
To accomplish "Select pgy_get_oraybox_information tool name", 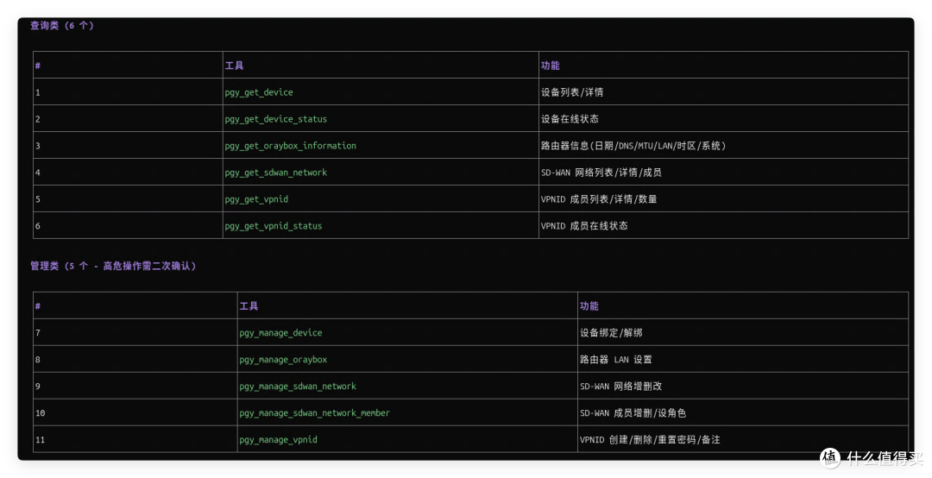I will click(290, 146).
